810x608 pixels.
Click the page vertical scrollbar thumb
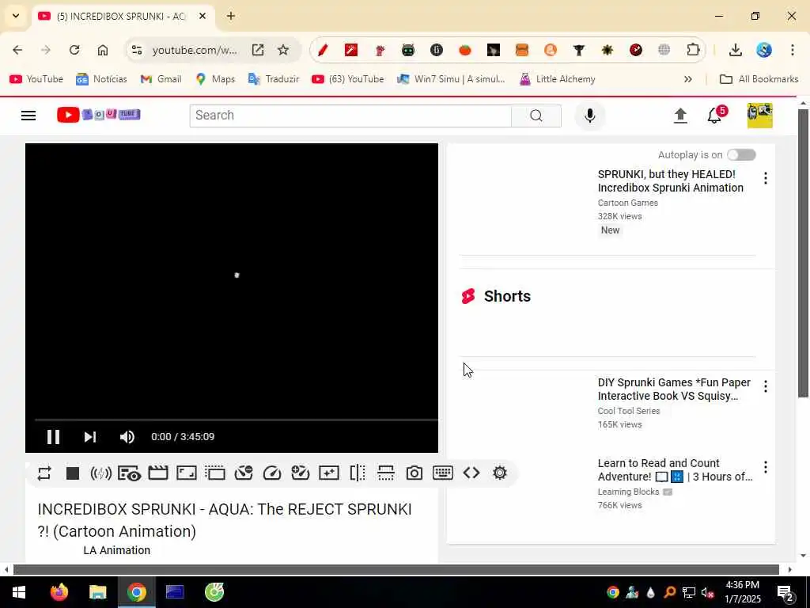pyautogui.click(x=803, y=253)
